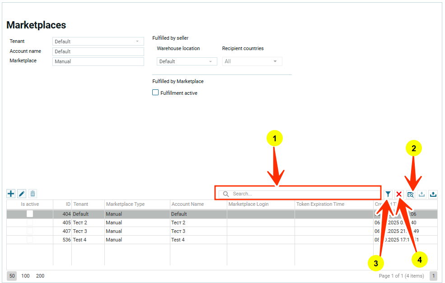
Task: Open the Recipient countries dropdown
Action: [252, 61]
